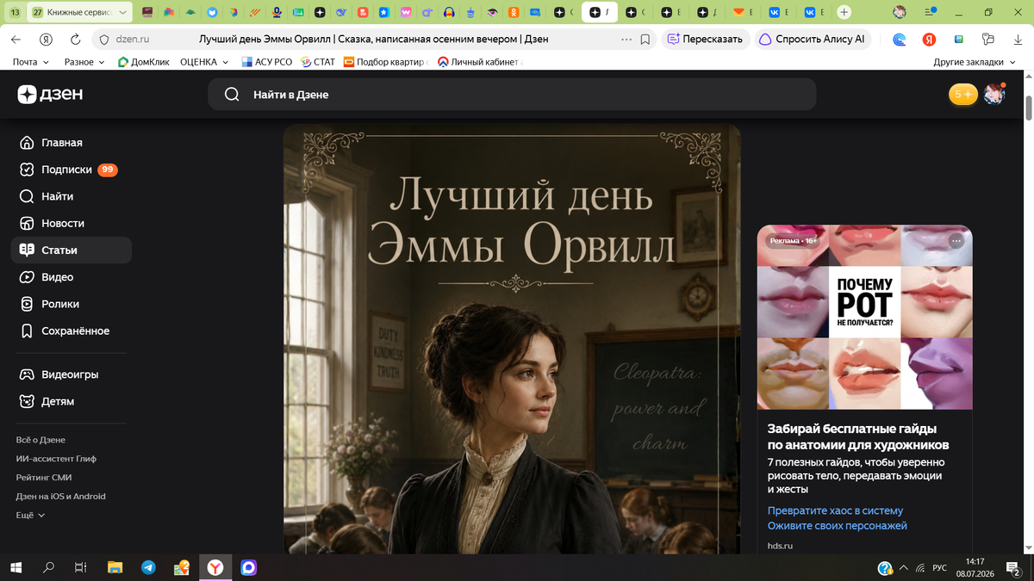Open Личный кабинет bookmark
Screen dimensions: 1034x581
click(x=480, y=62)
